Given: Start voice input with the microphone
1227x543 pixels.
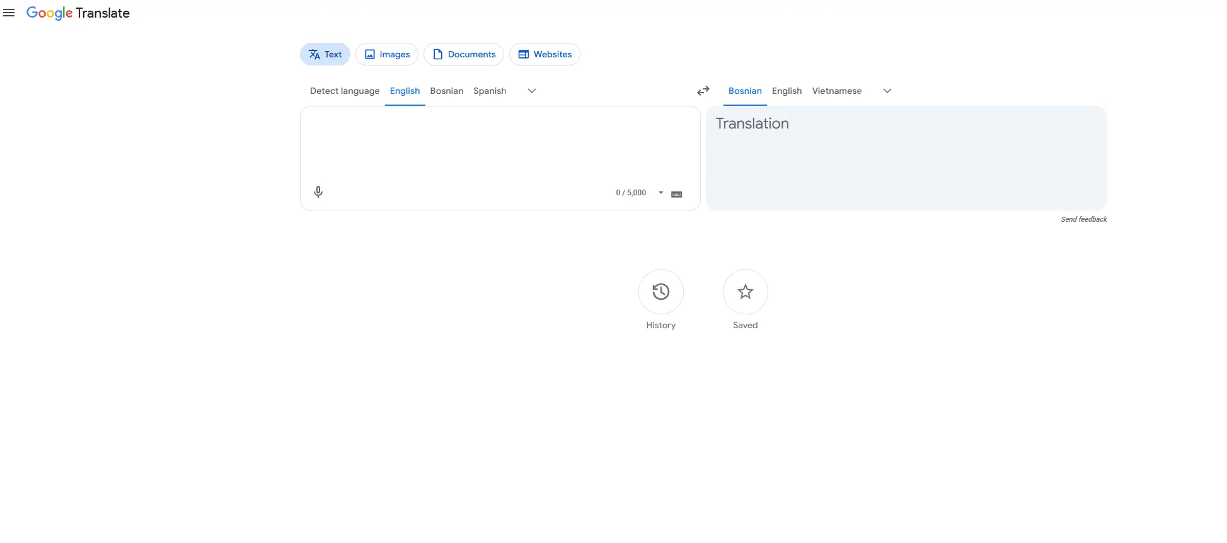Looking at the screenshot, I should [x=318, y=192].
